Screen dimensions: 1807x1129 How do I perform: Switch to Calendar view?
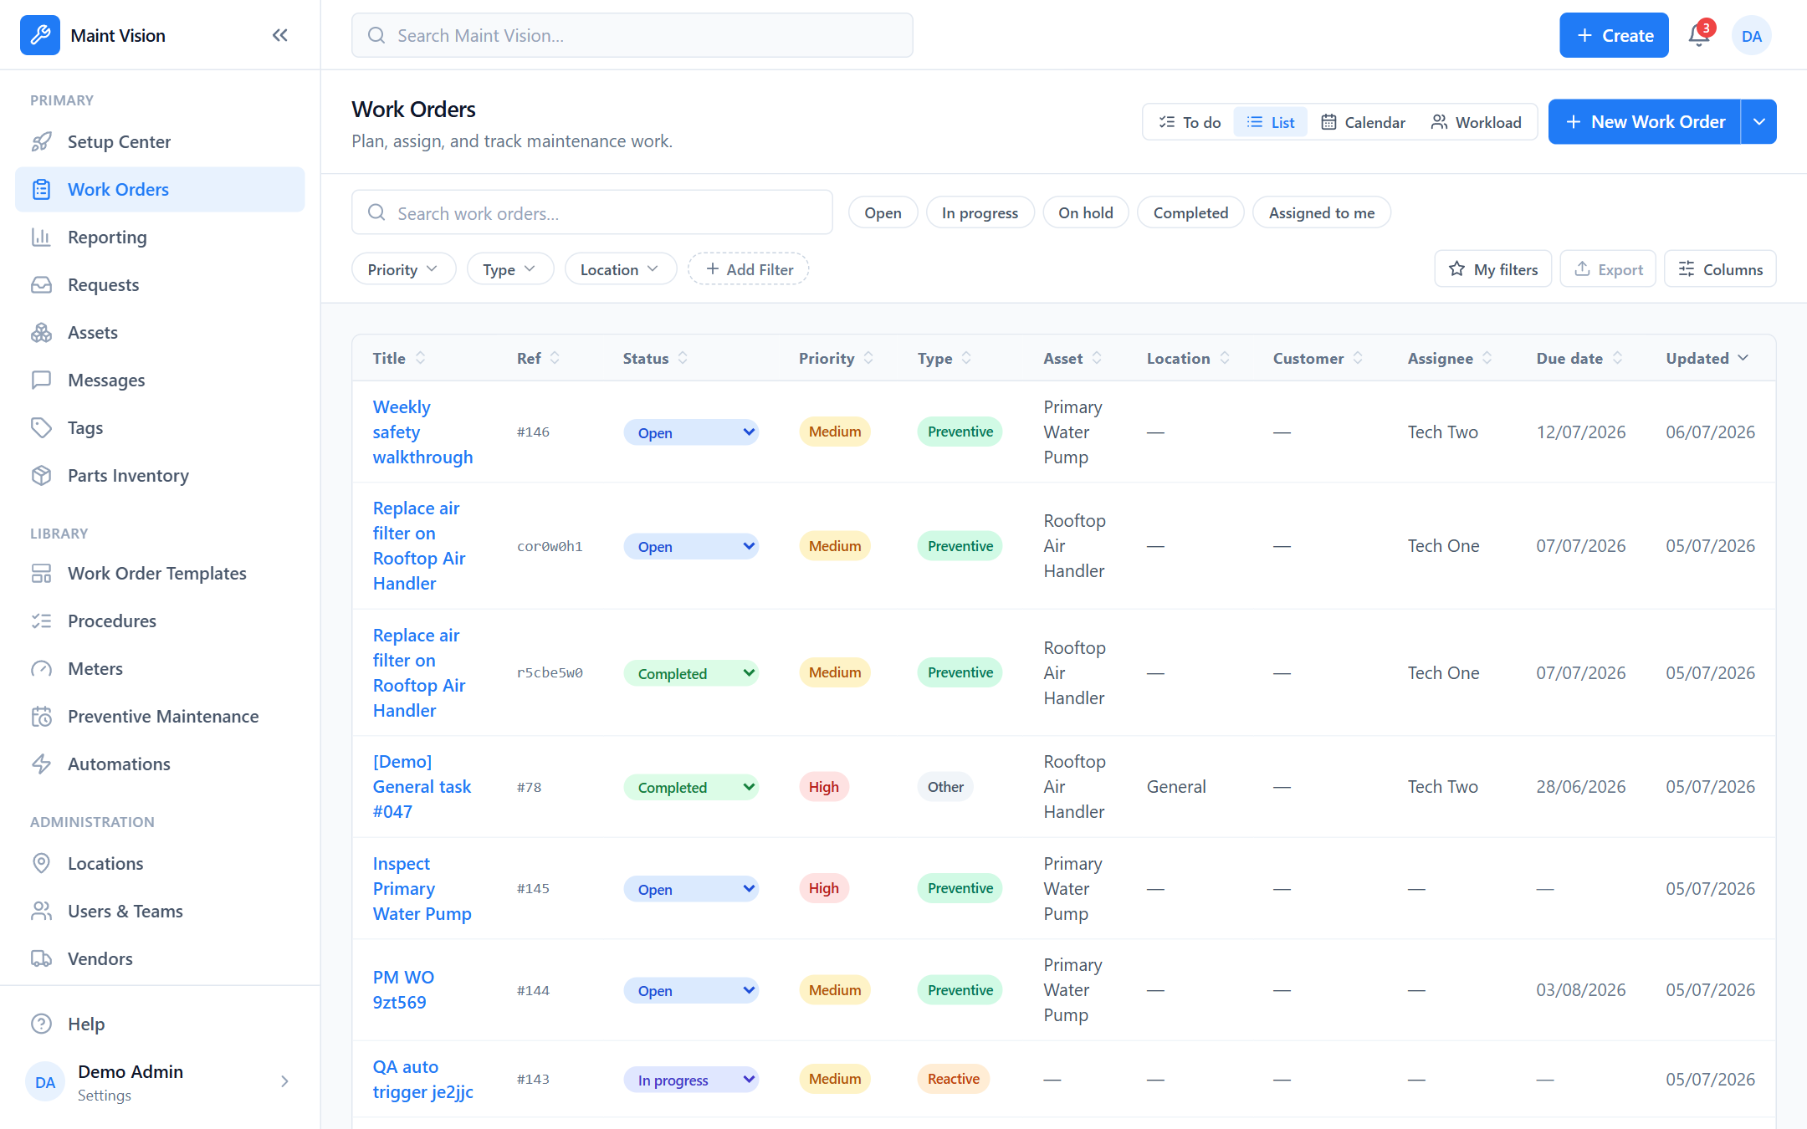pos(1363,122)
